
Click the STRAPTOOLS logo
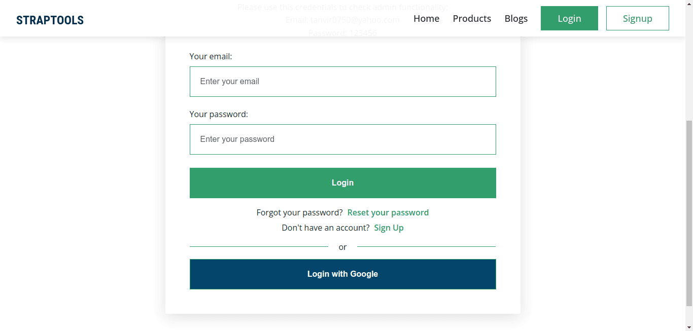tap(50, 20)
